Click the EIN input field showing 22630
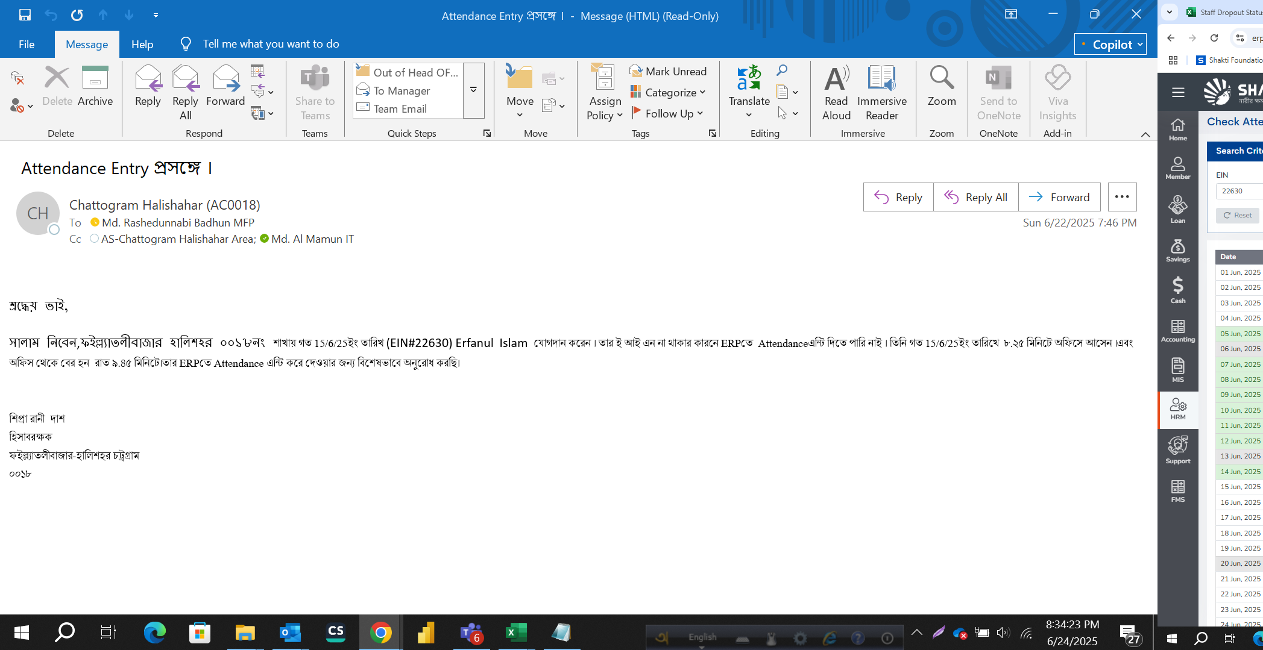The height and width of the screenshot is (650, 1263). tap(1239, 191)
